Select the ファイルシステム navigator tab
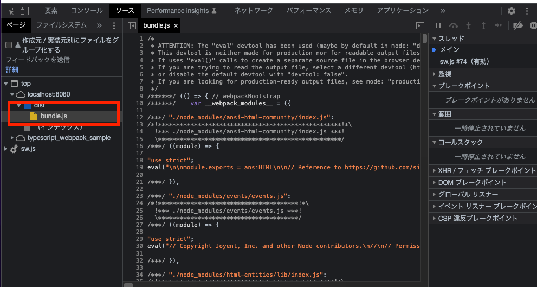The width and height of the screenshot is (537, 287). click(61, 25)
